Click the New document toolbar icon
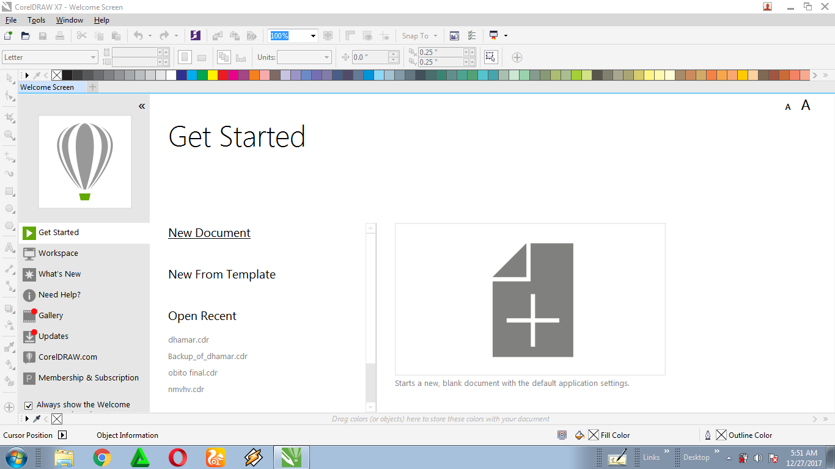This screenshot has height=469, width=835. click(9, 35)
